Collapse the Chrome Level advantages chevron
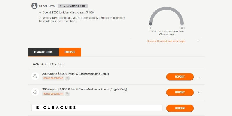 (197, 41)
